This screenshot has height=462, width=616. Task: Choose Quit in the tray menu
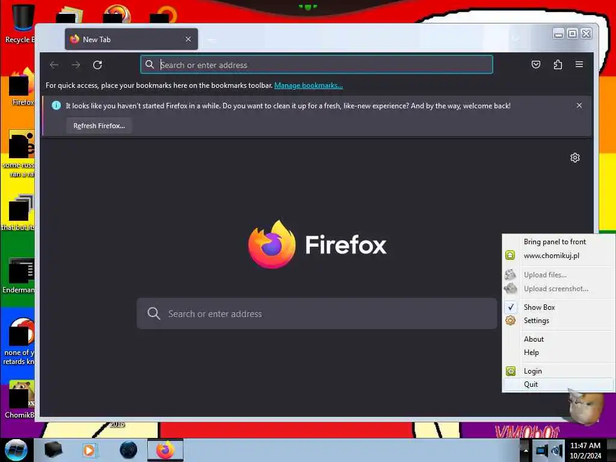click(558, 384)
